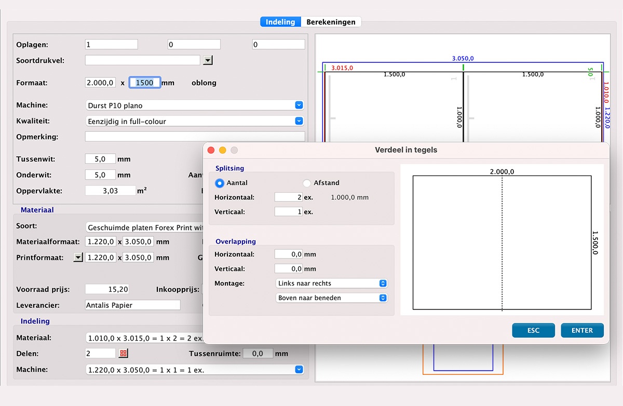Screen dimensions: 623x406
Task: Click the Tussenwit input field
Action: point(100,159)
